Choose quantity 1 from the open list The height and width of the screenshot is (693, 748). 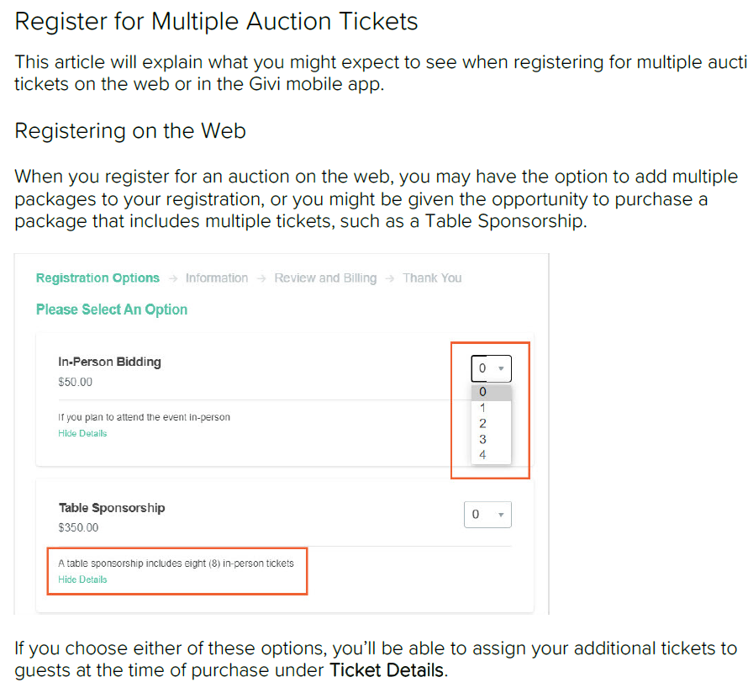point(491,408)
